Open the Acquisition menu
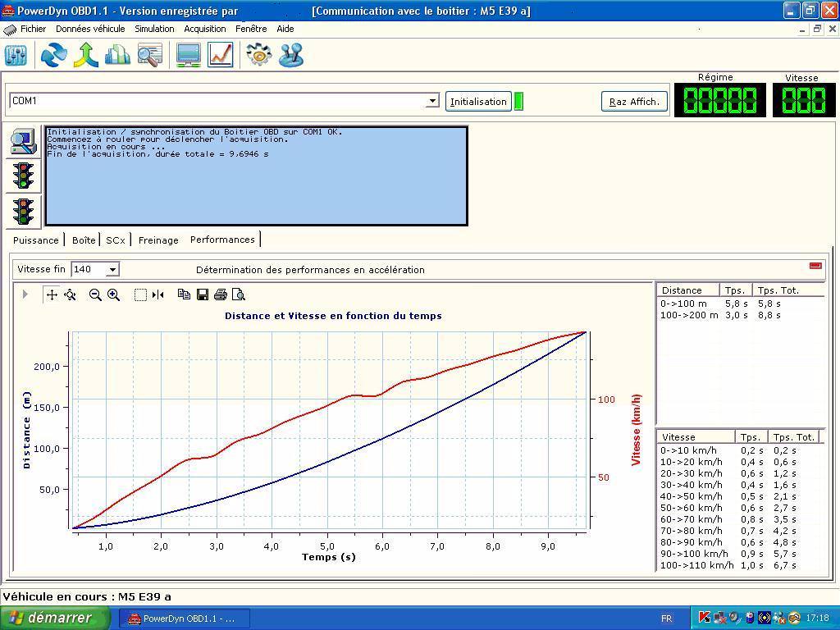This screenshot has height=630, width=840. point(205,29)
